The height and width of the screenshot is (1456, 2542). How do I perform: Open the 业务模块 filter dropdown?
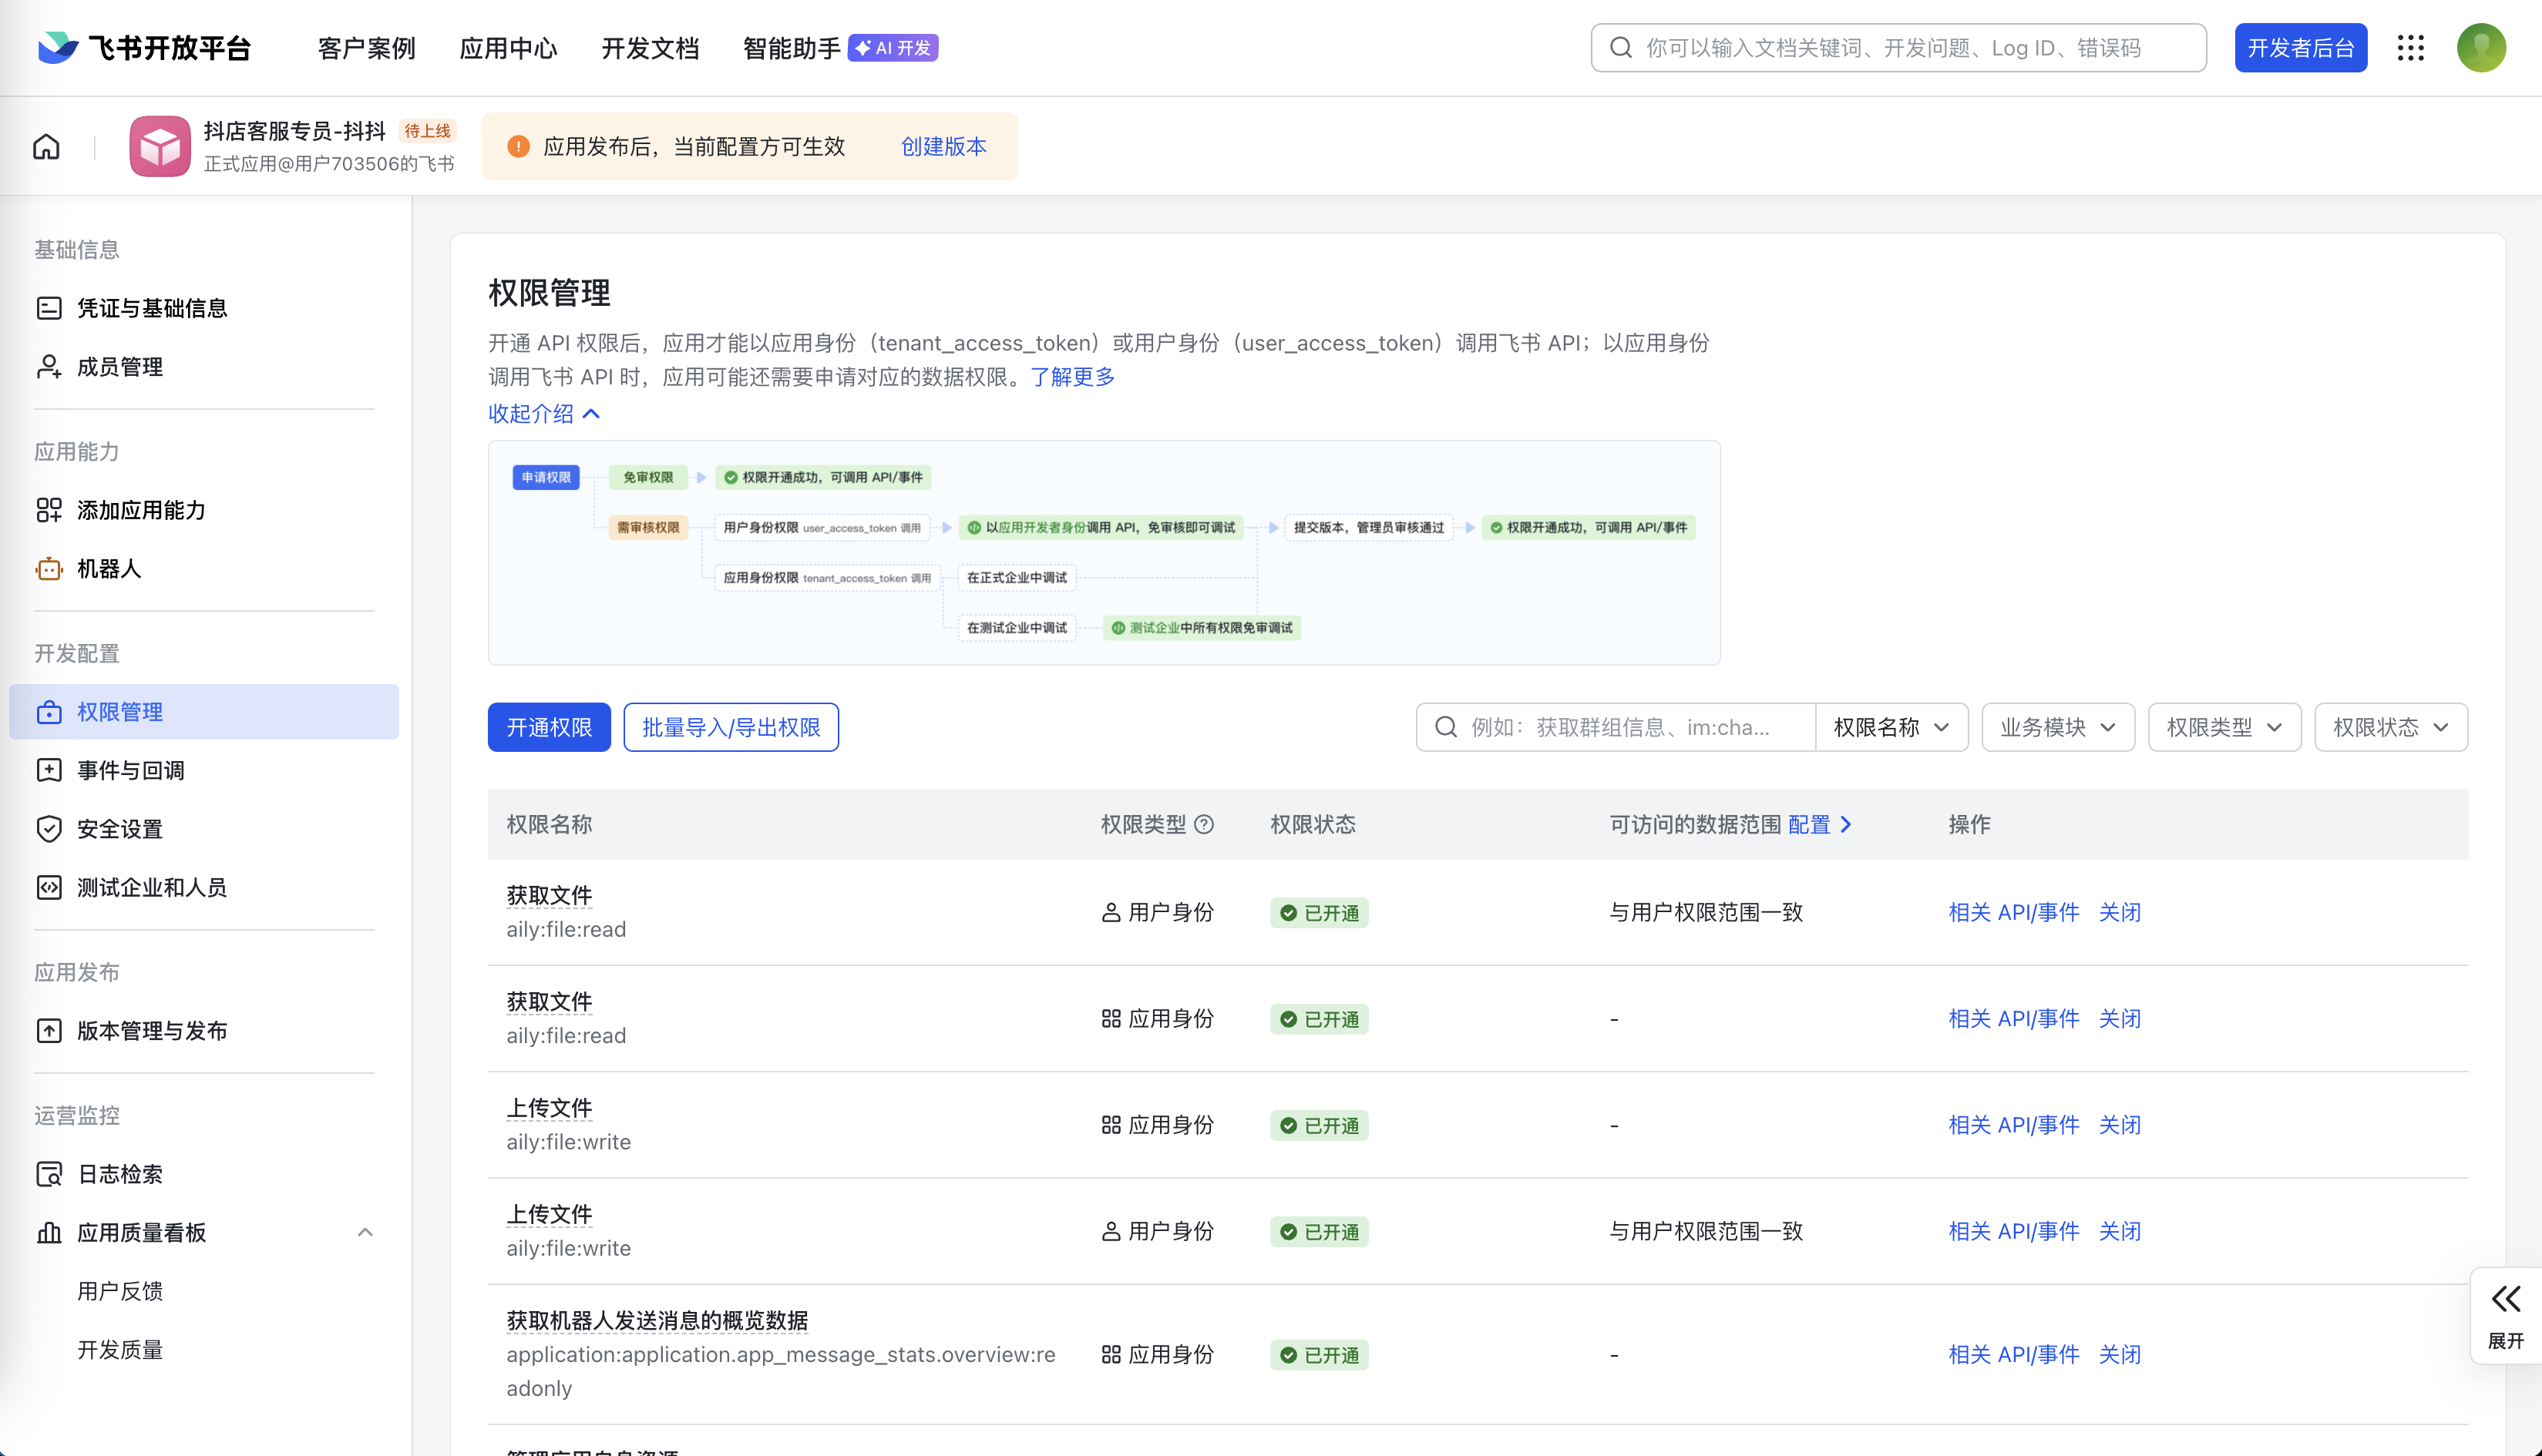click(2057, 727)
